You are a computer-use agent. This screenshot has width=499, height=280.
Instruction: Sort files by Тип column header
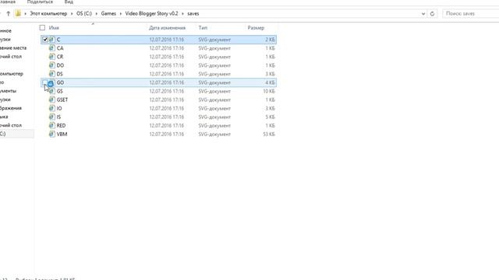pyautogui.click(x=203, y=28)
